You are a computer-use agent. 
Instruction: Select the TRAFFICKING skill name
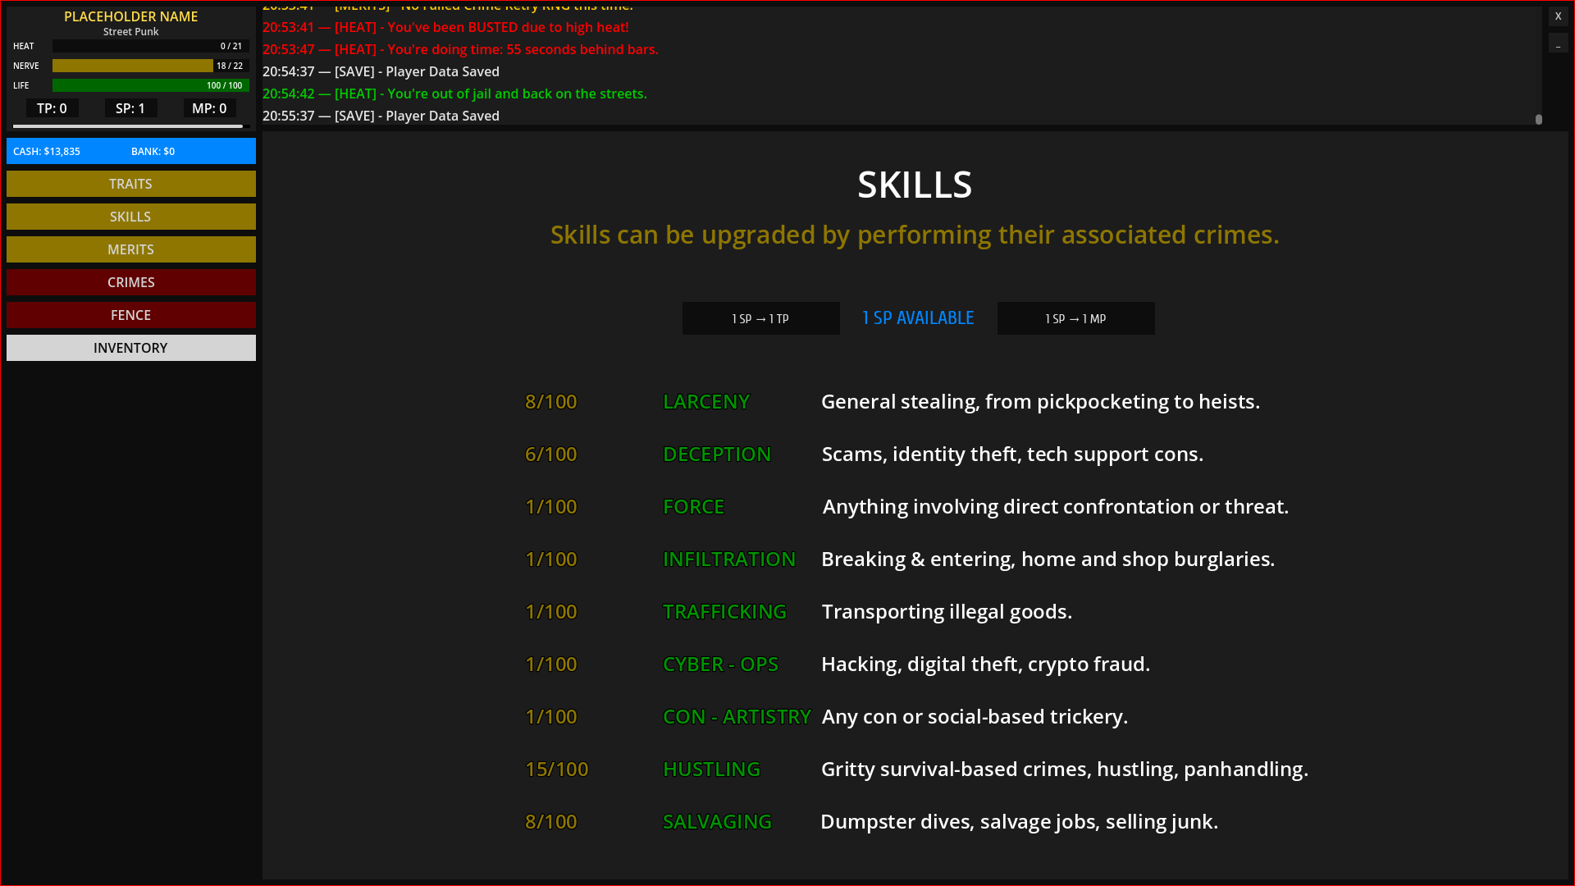pyautogui.click(x=724, y=611)
